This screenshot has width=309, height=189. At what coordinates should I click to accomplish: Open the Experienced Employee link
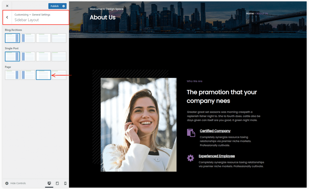tap(217, 156)
